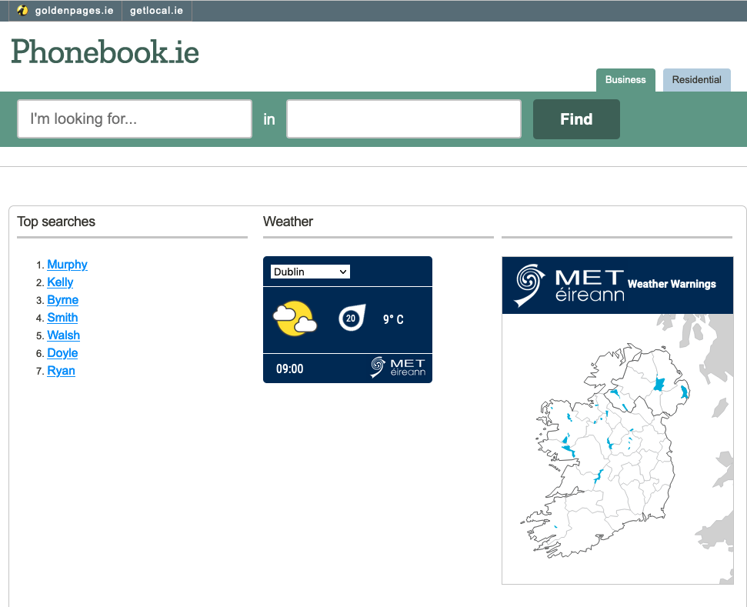Open the Byrne top search link
The height and width of the screenshot is (607, 747).
[62, 300]
